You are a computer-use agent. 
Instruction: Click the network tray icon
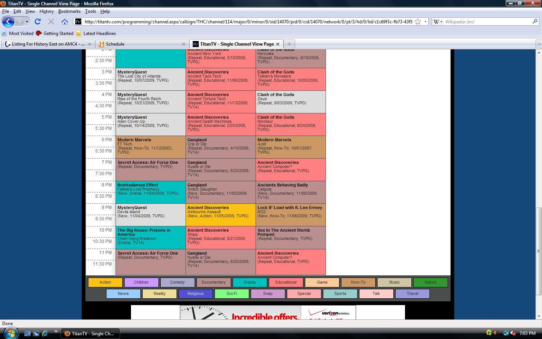pos(506,333)
